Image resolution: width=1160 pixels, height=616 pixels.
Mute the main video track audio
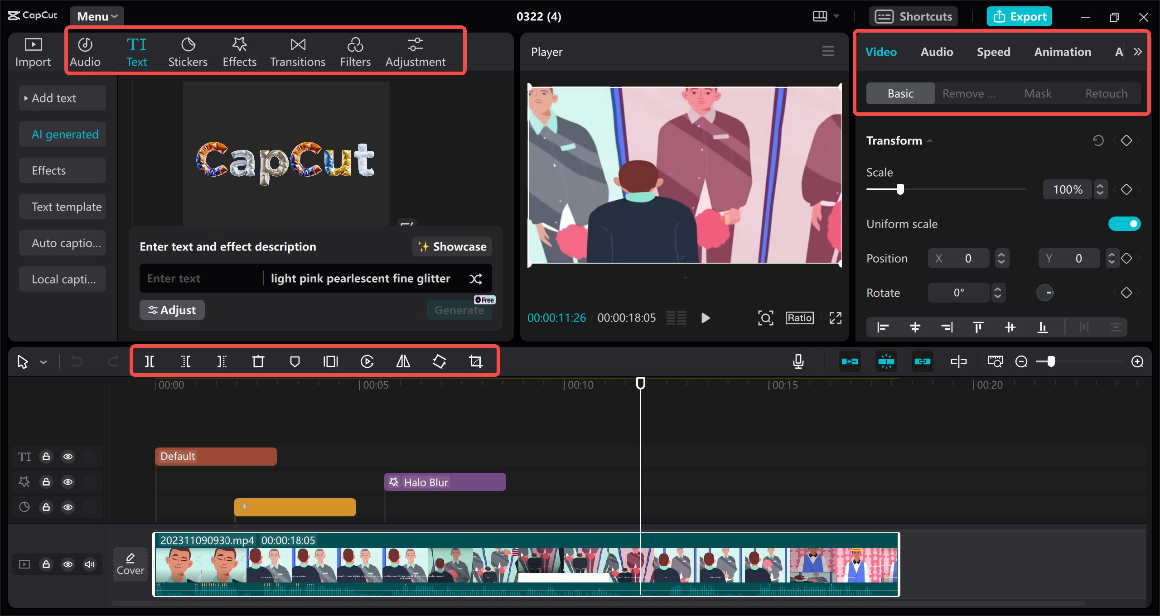(90, 564)
